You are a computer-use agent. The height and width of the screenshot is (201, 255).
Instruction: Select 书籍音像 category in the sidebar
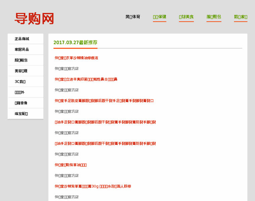(26, 103)
